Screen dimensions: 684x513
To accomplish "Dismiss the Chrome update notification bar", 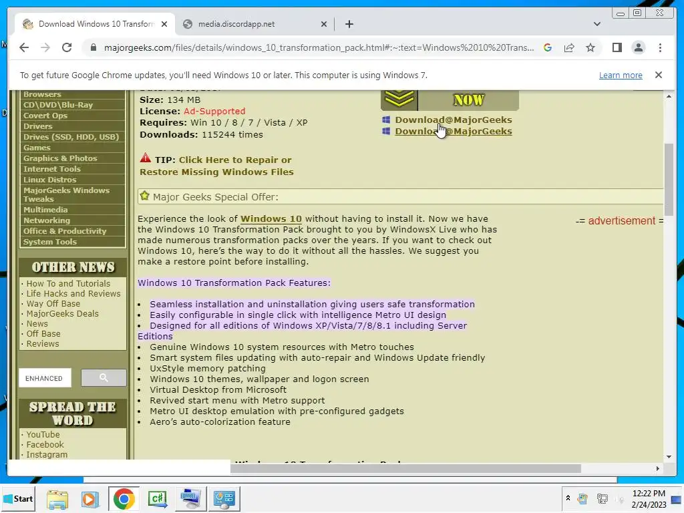I will coord(658,75).
